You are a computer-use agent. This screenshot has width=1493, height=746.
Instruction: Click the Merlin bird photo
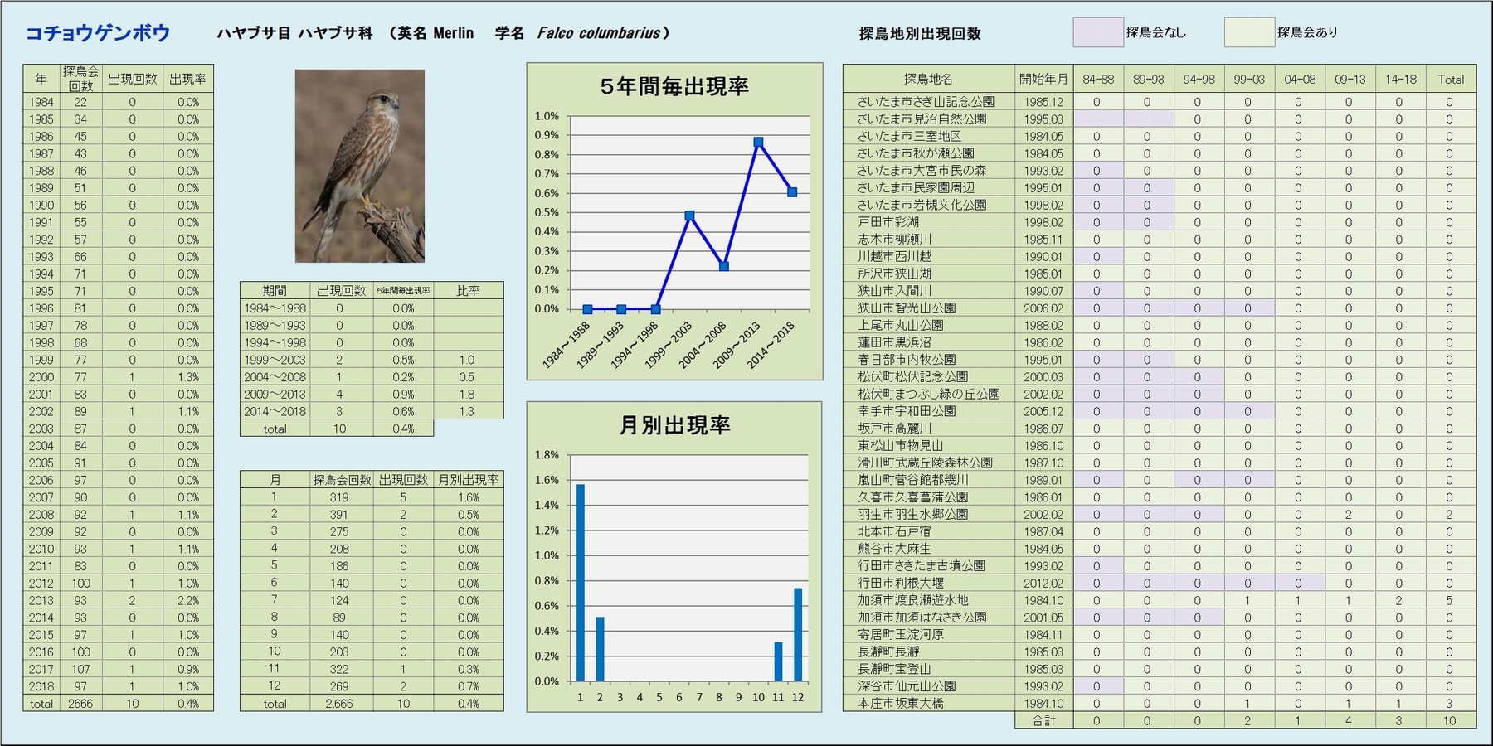pos(359,166)
